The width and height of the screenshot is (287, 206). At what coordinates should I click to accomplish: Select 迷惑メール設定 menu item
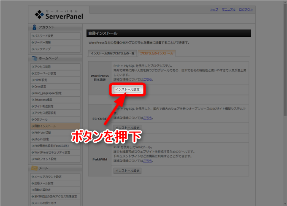(x=55, y=184)
